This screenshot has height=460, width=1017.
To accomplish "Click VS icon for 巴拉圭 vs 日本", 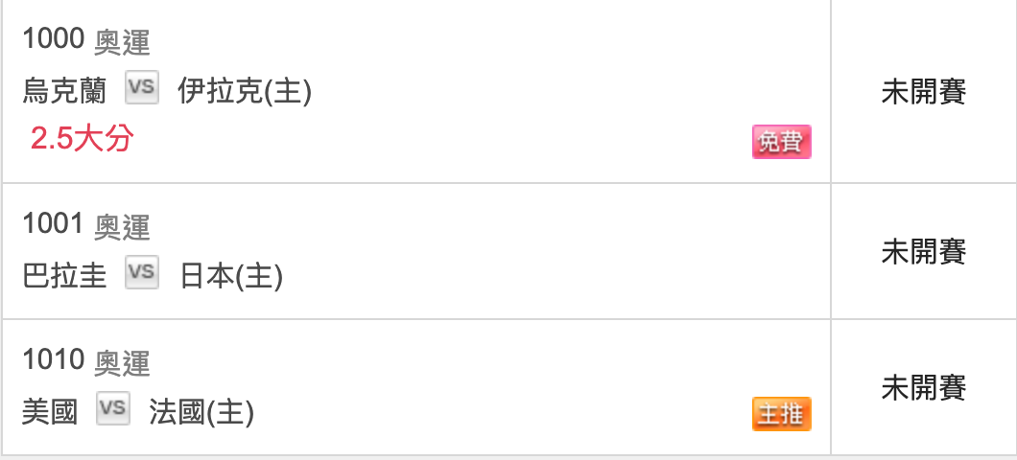I will 142,272.
